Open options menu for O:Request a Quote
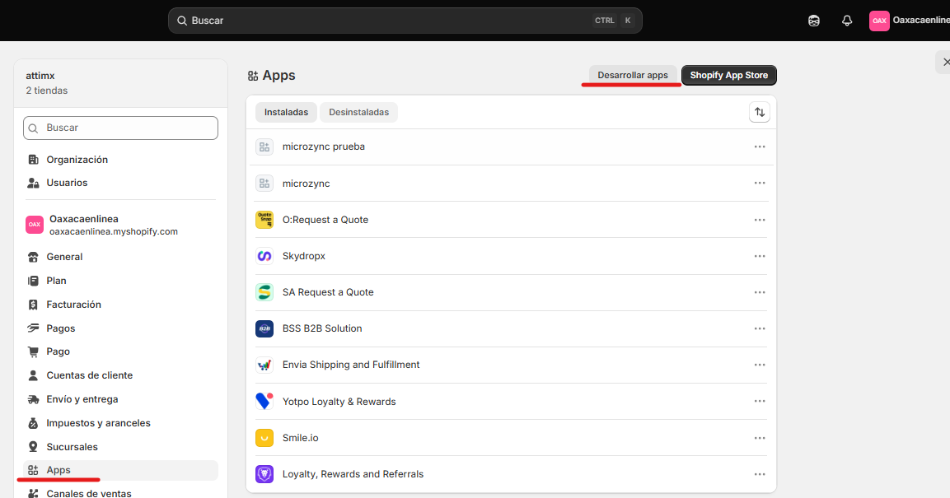This screenshot has width=950, height=498. (759, 220)
